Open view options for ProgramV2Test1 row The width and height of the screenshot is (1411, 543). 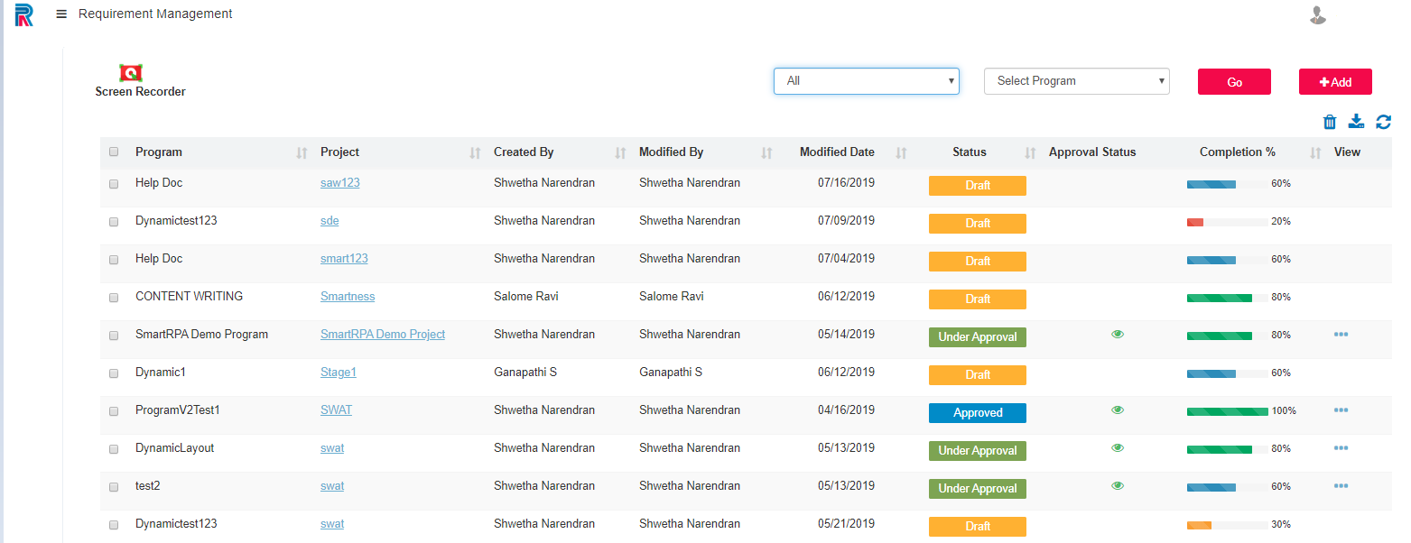coord(1341,410)
